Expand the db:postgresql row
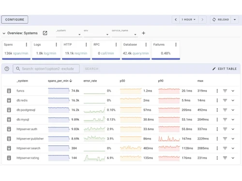Screen dimensions: 242x181 pyautogui.click(x=233, y=110)
